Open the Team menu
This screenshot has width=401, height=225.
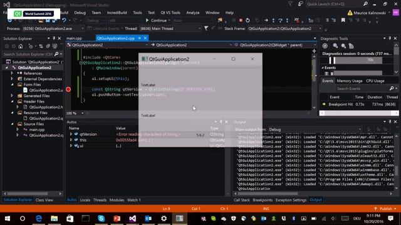[x=96, y=12]
